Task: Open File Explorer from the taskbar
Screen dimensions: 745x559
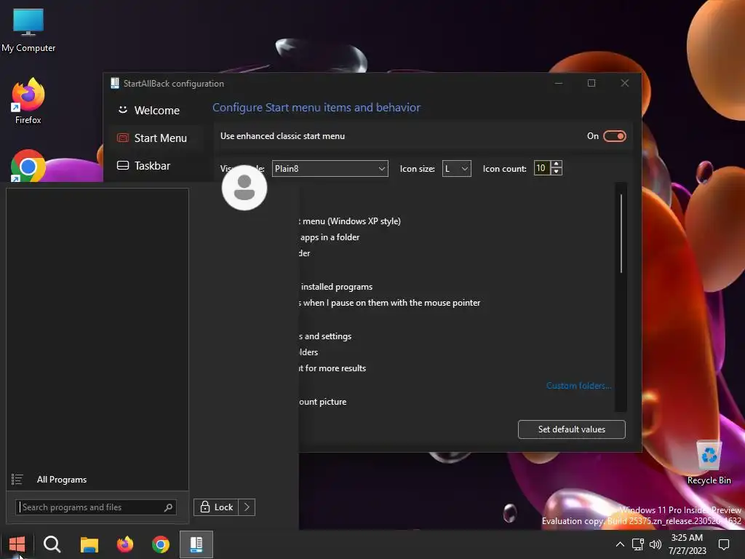Action: click(89, 544)
